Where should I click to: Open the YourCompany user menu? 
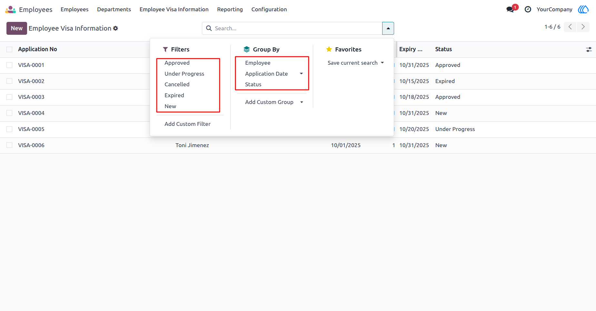point(554,9)
